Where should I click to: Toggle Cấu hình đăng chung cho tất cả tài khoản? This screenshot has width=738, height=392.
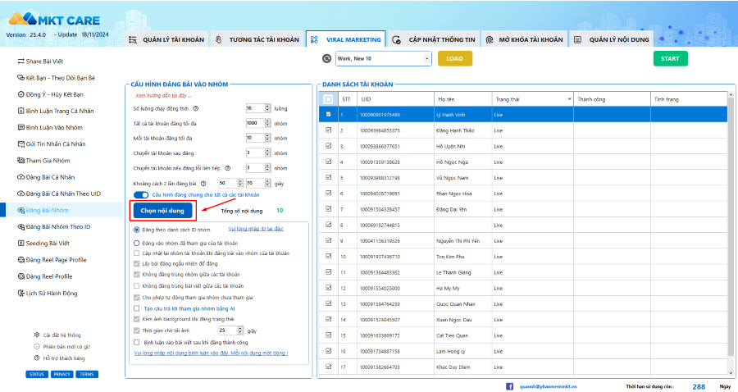[x=140, y=194]
